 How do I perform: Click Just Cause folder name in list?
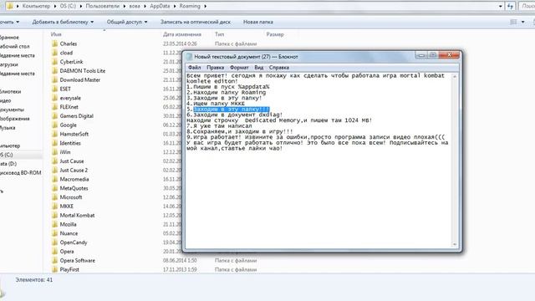pos(72,161)
